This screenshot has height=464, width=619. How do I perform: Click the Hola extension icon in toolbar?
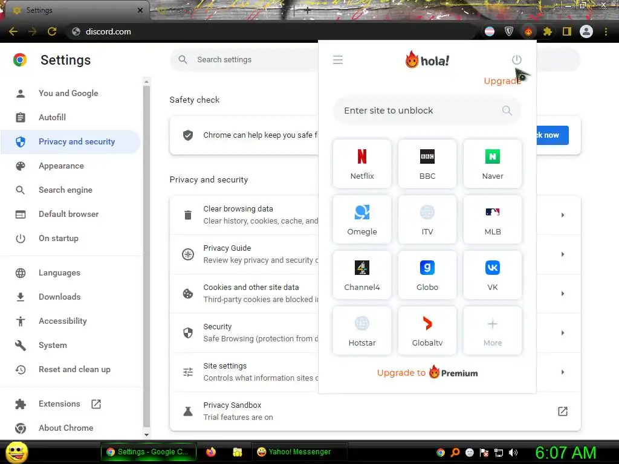point(528,31)
